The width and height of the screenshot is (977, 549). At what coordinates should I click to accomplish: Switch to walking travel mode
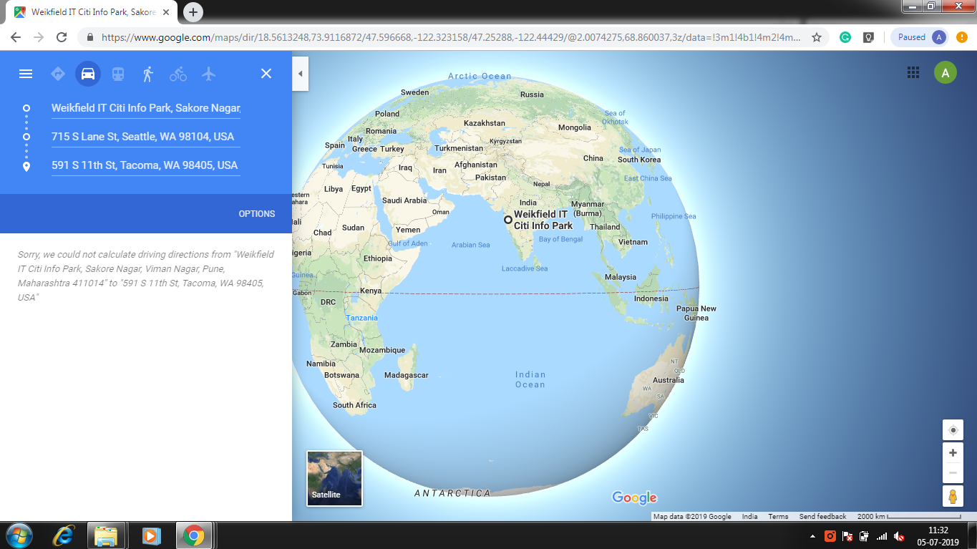(148, 74)
